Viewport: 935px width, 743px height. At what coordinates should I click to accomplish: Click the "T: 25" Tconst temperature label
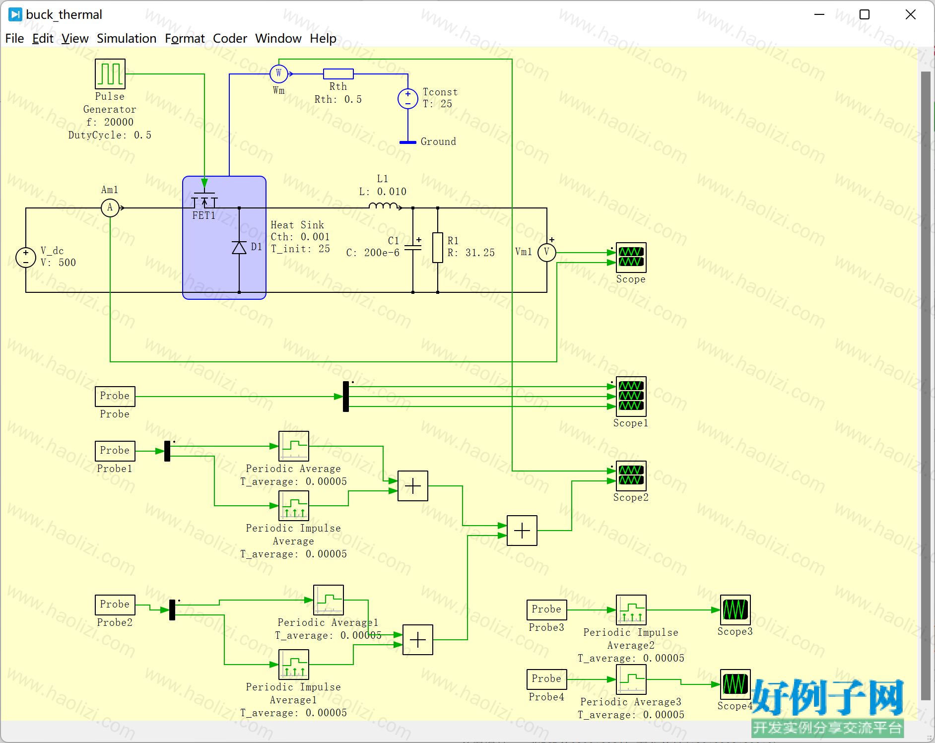(x=437, y=104)
